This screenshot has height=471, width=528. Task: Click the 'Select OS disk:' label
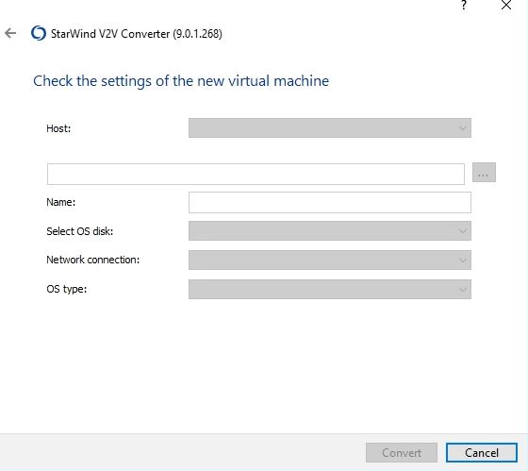[x=80, y=231]
